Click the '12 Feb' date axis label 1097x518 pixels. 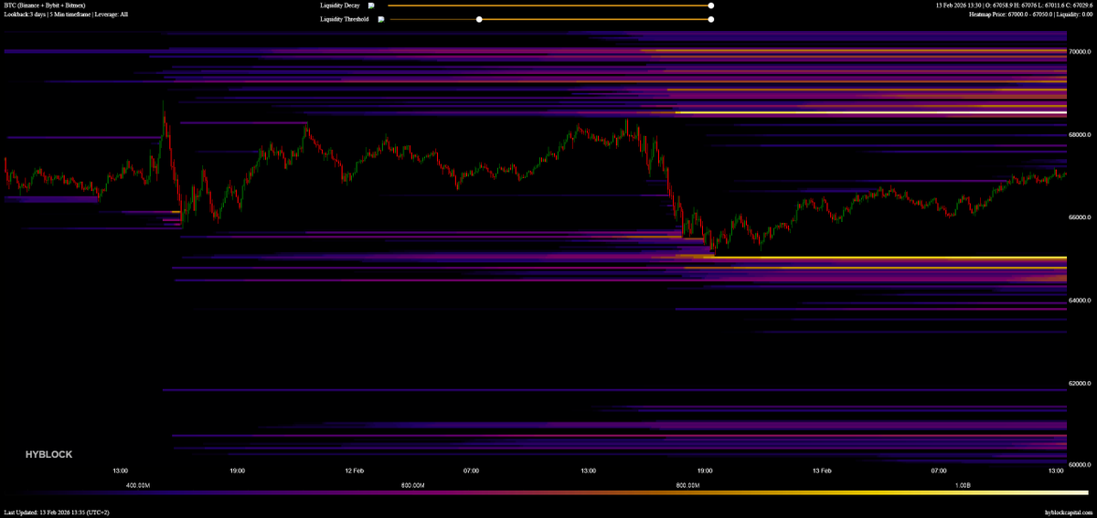(355, 470)
